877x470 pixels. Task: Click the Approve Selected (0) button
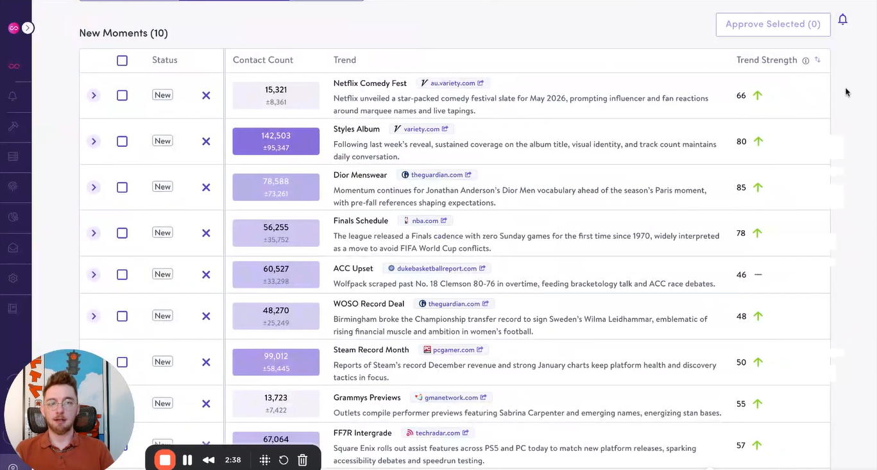click(773, 24)
